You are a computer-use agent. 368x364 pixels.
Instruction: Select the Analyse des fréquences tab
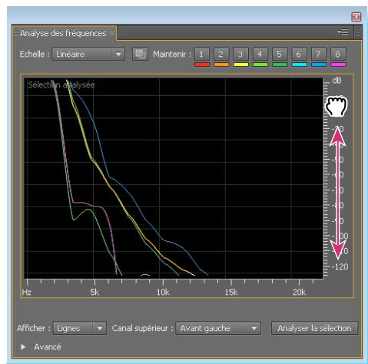(x=63, y=33)
